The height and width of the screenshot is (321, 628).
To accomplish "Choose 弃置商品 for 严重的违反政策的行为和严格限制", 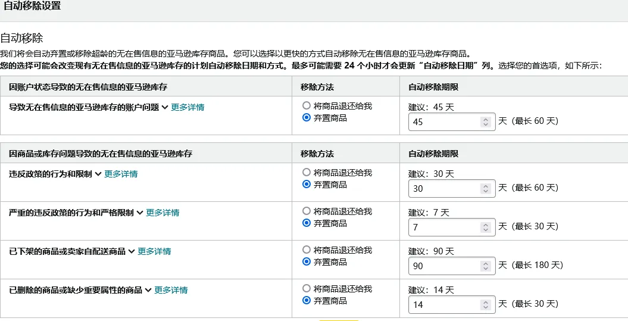I will 307,223.
